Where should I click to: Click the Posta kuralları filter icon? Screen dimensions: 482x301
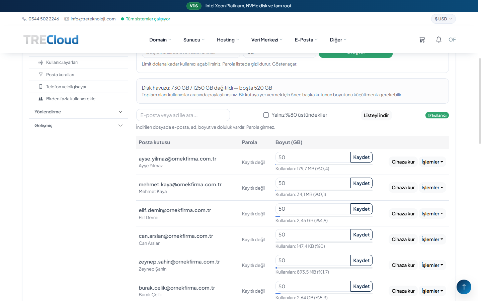(41, 75)
